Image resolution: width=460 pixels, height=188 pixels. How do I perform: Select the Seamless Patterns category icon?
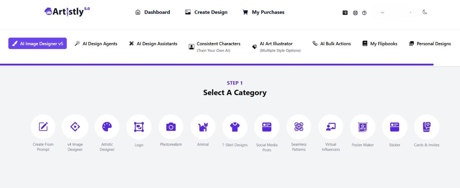(x=299, y=127)
